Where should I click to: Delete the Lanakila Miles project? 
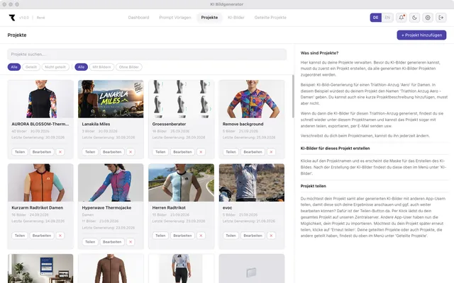pos(131,152)
